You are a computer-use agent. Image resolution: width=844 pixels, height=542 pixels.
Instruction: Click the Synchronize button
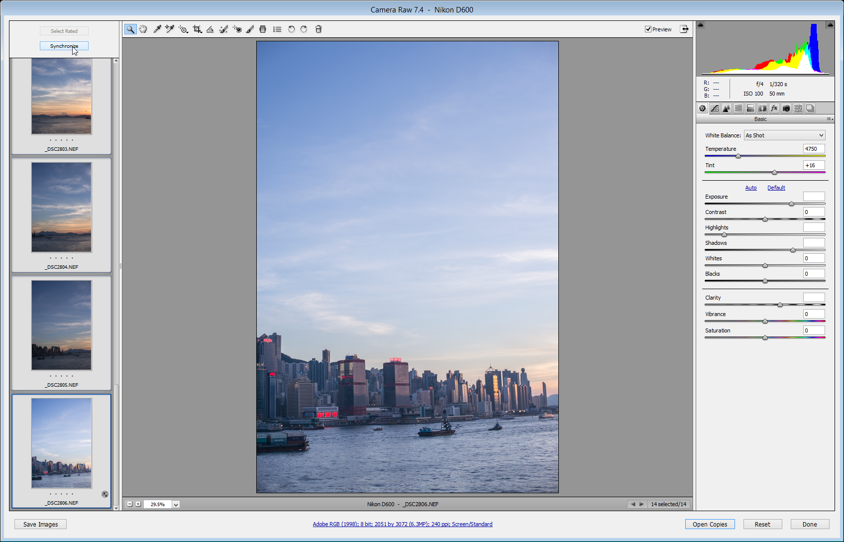click(x=64, y=46)
